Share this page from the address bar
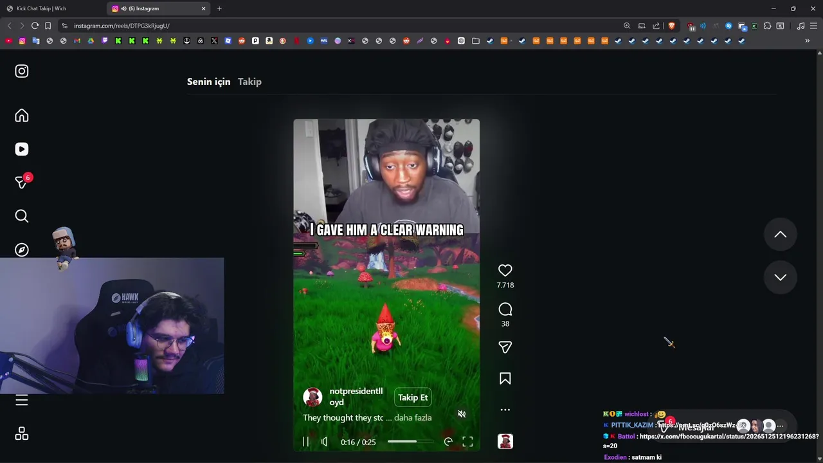 coord(656,26)
